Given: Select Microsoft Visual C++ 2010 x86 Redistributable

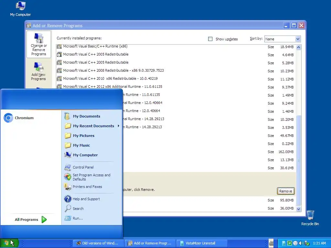Looking at the screenshot, I should click(x=176, y=79).
